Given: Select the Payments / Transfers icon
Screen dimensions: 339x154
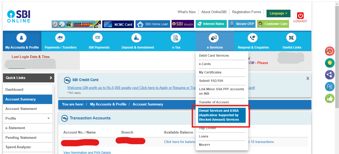Looking at the screenshot, I should pyautogui.click(x=60, y=38).
